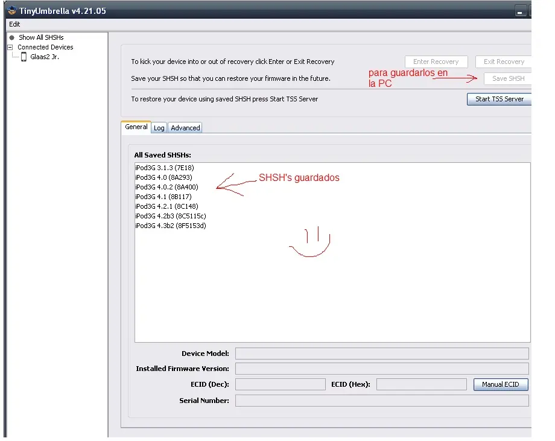This screenshot has height=441, width=555.
Task: Click the Glaas2 Jr. device phone icon
Action: [24, 57]
